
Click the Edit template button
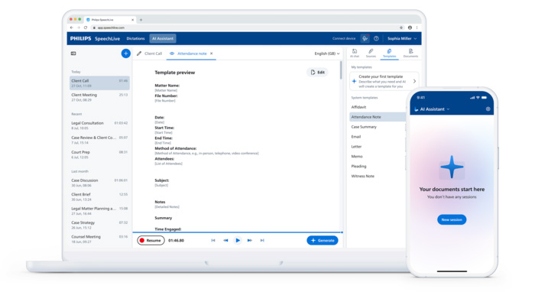pos(317,73)
